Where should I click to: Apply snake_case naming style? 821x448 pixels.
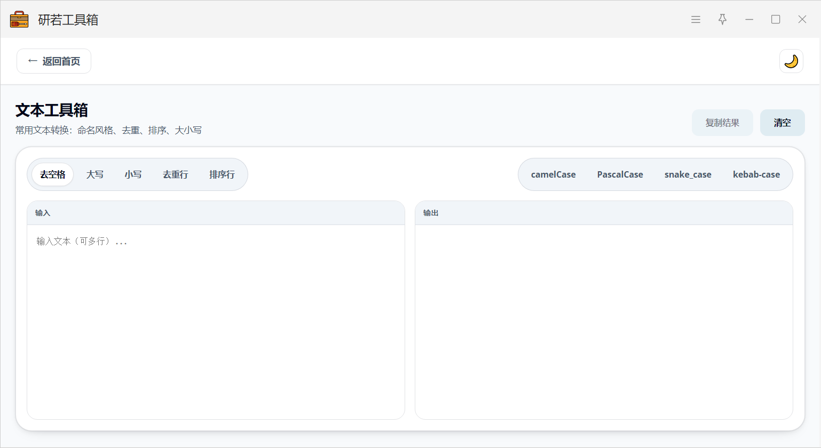(x=688, y=174)
